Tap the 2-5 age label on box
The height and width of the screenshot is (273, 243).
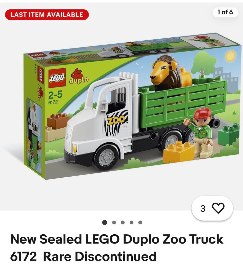pyautogui.click(x=55, y=95)
